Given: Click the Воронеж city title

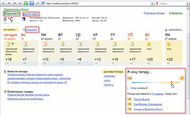Looking at the screenshot, I should click(x=12, y=14).
